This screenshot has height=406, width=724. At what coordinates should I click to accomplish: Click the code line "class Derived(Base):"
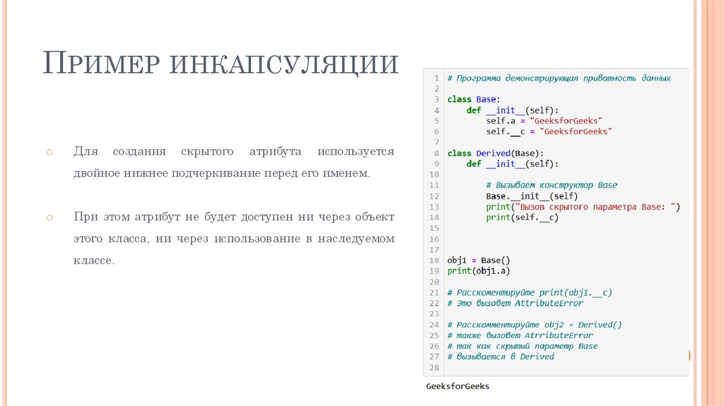point(496,153)
